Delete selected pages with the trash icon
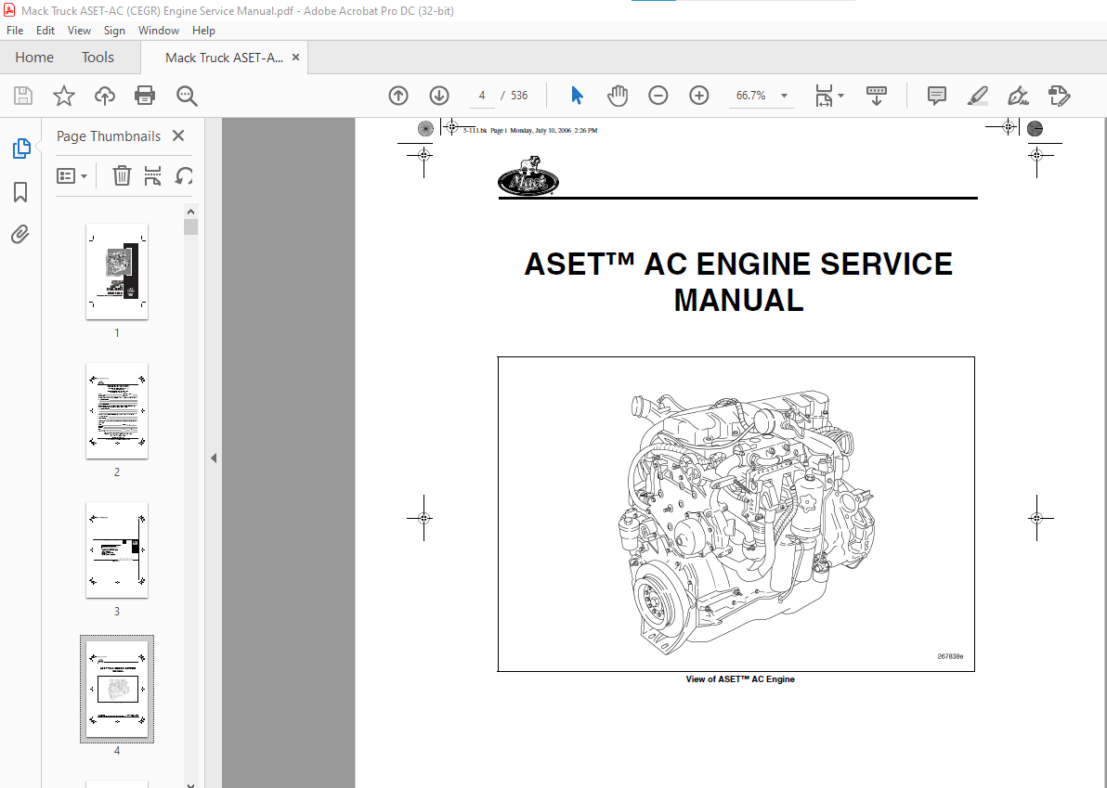Screen dimensions: 1107x788 [x=123, y=175]
